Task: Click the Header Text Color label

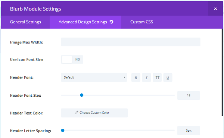Action: point(27,113)
